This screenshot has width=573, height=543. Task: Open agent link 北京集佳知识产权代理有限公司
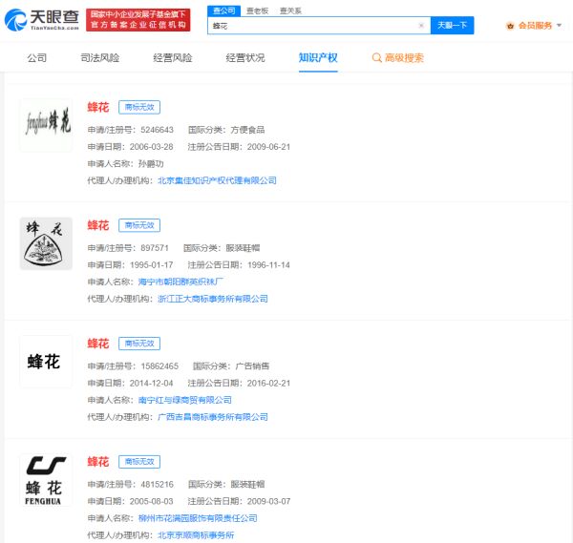217,180
